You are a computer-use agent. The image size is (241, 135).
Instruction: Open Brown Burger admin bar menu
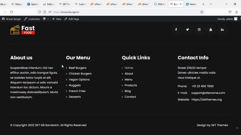pyautogui.click(x=11, y=19)
